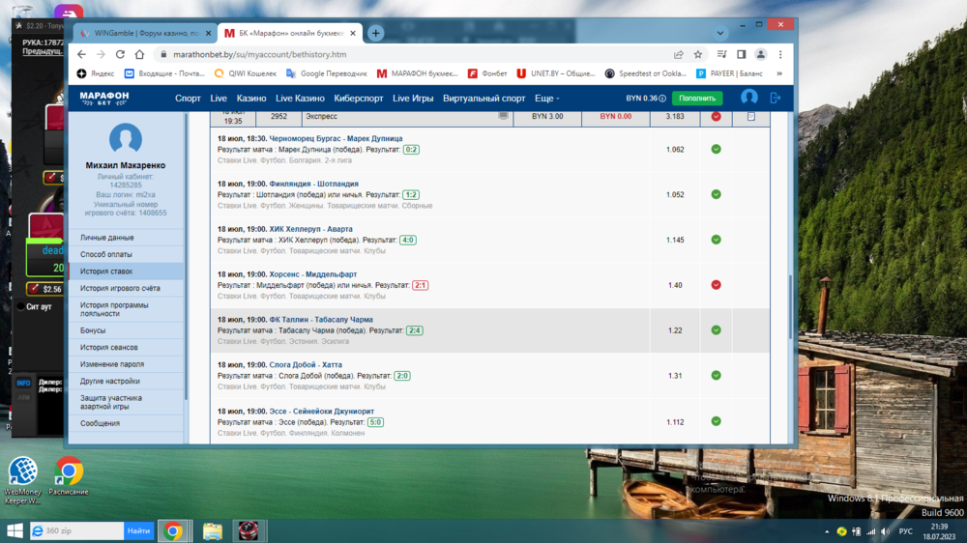
Task: Open the bet slip document icon
Action: pyautogui.click(x=750, y=117)
